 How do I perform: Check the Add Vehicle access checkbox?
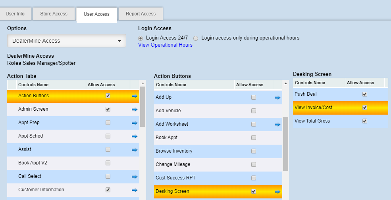point(254,111)
